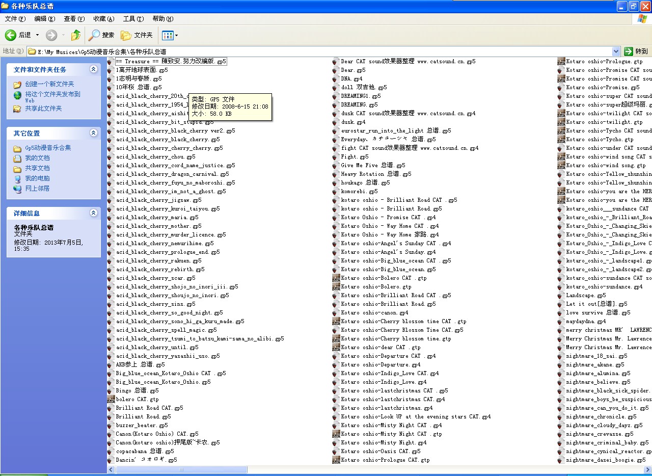The height and width of the screenshot is (476, 652).
Task: Select file Give Me Five 总谱.gp5
Action: click(x=373, y=165)
